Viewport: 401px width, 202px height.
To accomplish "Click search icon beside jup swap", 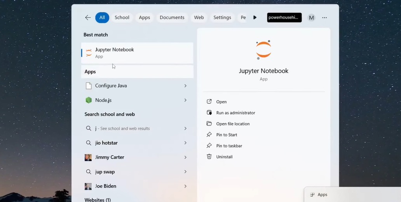I will pyautogui.click(x=89, y=172).
